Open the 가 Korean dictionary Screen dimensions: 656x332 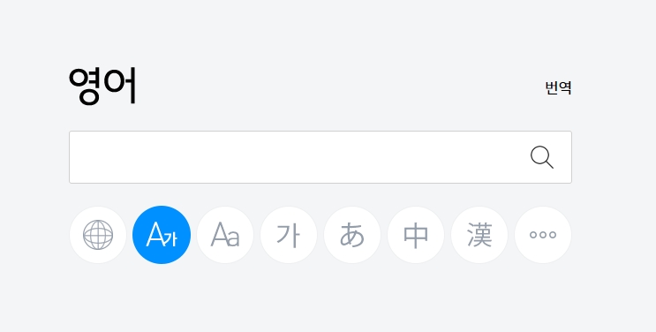289,235
